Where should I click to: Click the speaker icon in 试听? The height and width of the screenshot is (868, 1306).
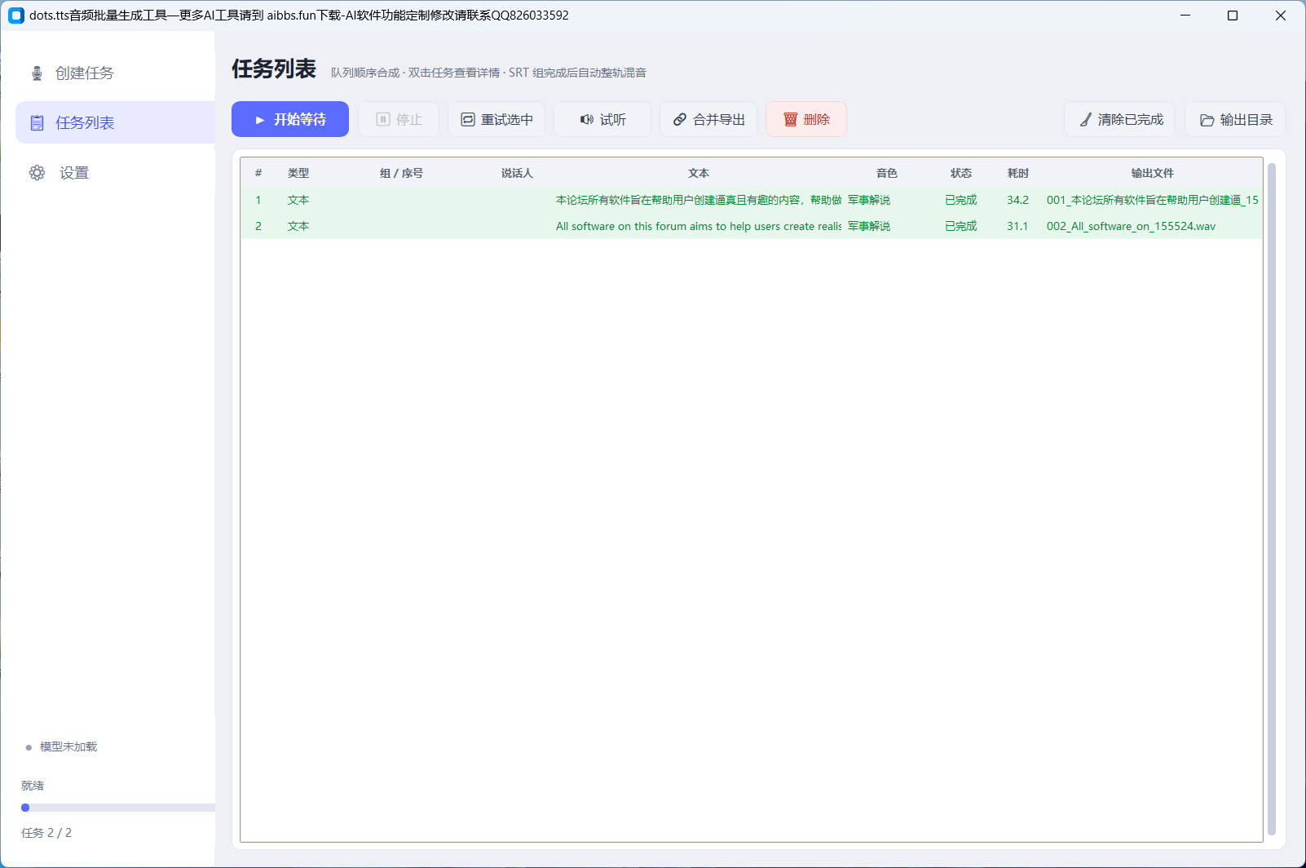587,120
